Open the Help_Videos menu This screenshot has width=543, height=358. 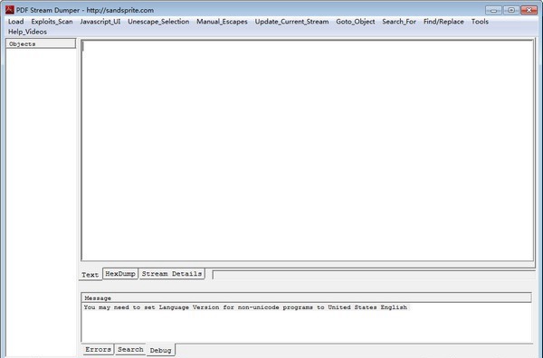coord(27,32)
